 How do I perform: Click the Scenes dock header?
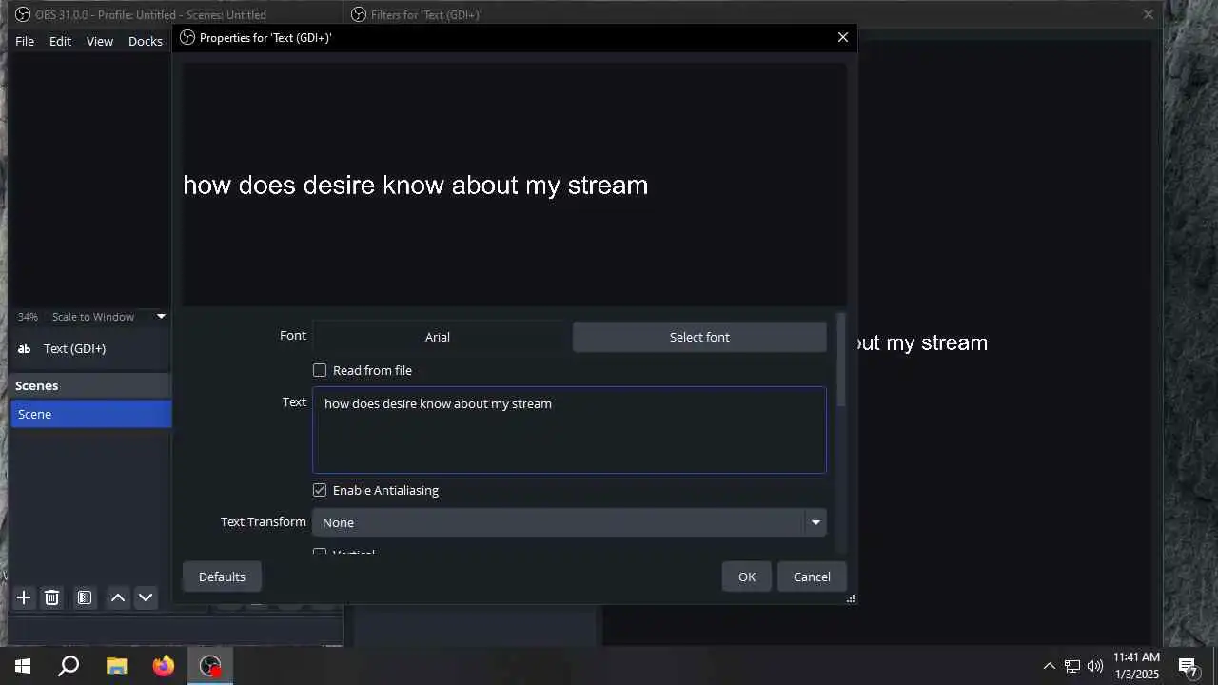click(x=91, y=385)
